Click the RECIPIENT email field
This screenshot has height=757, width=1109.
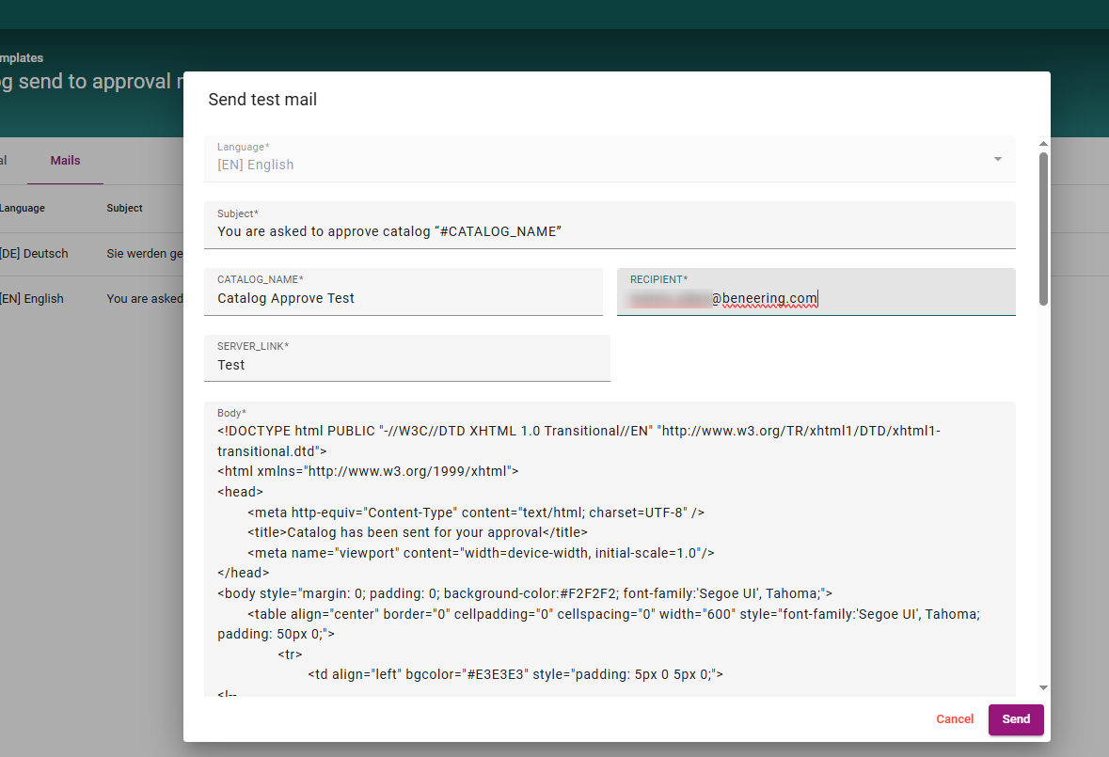816,298
